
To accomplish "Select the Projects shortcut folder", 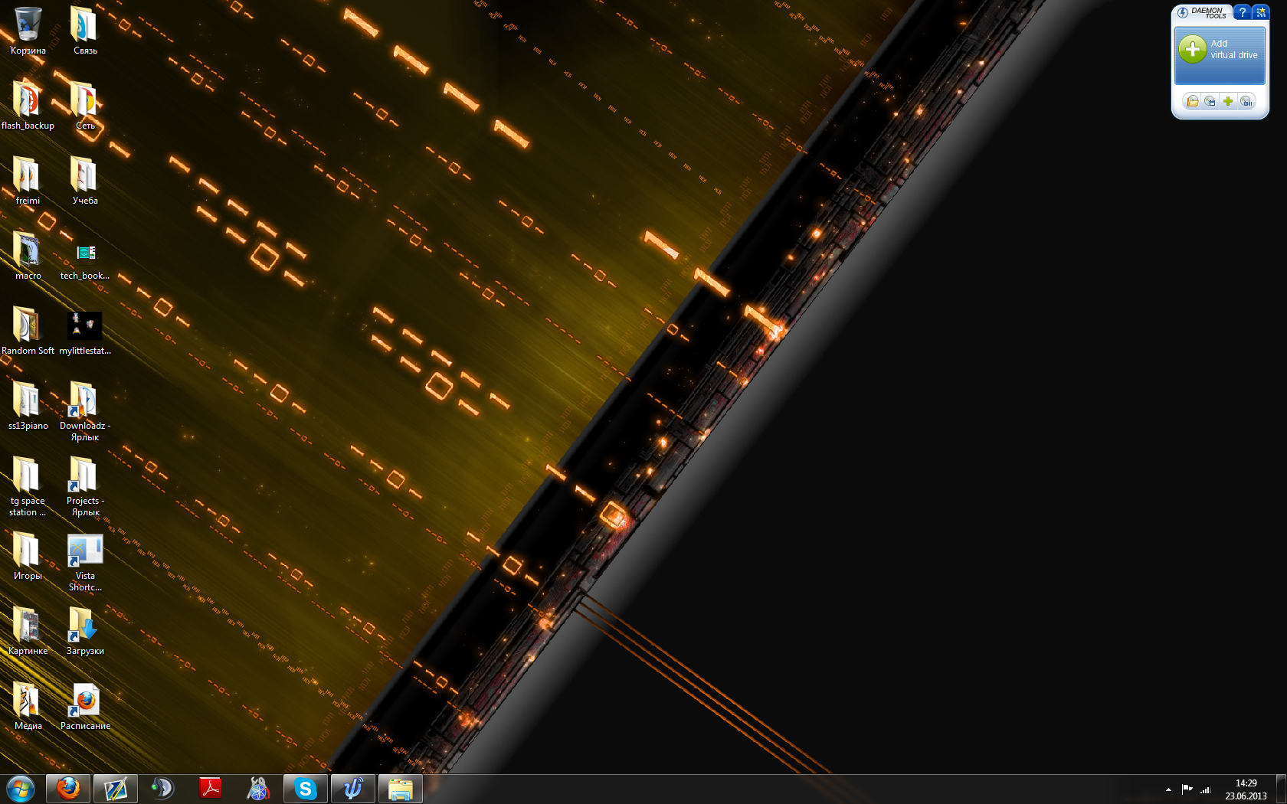I will tap(85, 486).
